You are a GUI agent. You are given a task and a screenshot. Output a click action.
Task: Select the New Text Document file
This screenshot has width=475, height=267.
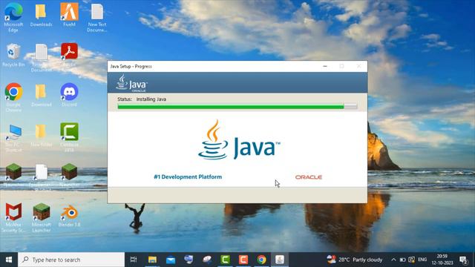tap(97, 18)
